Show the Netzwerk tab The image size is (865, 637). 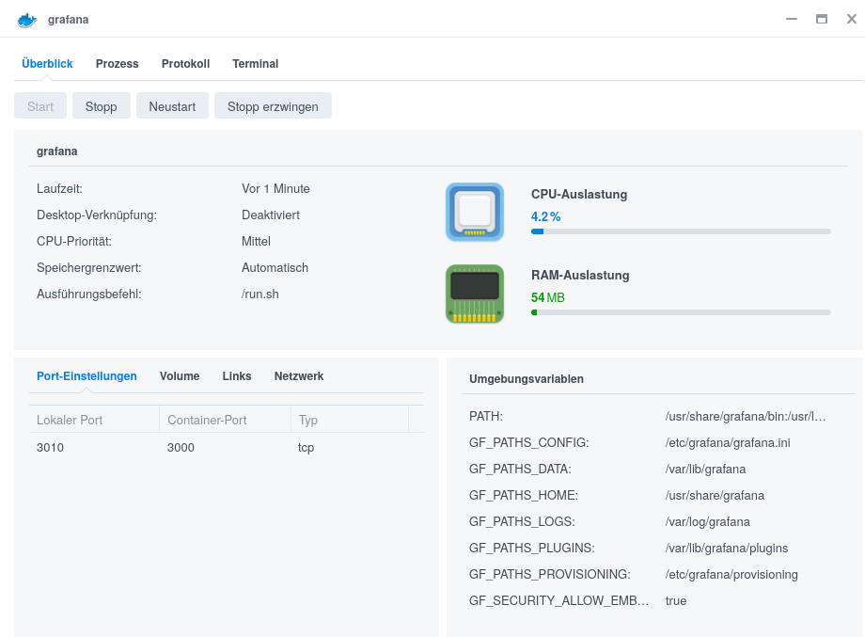[x=299, y=376]
